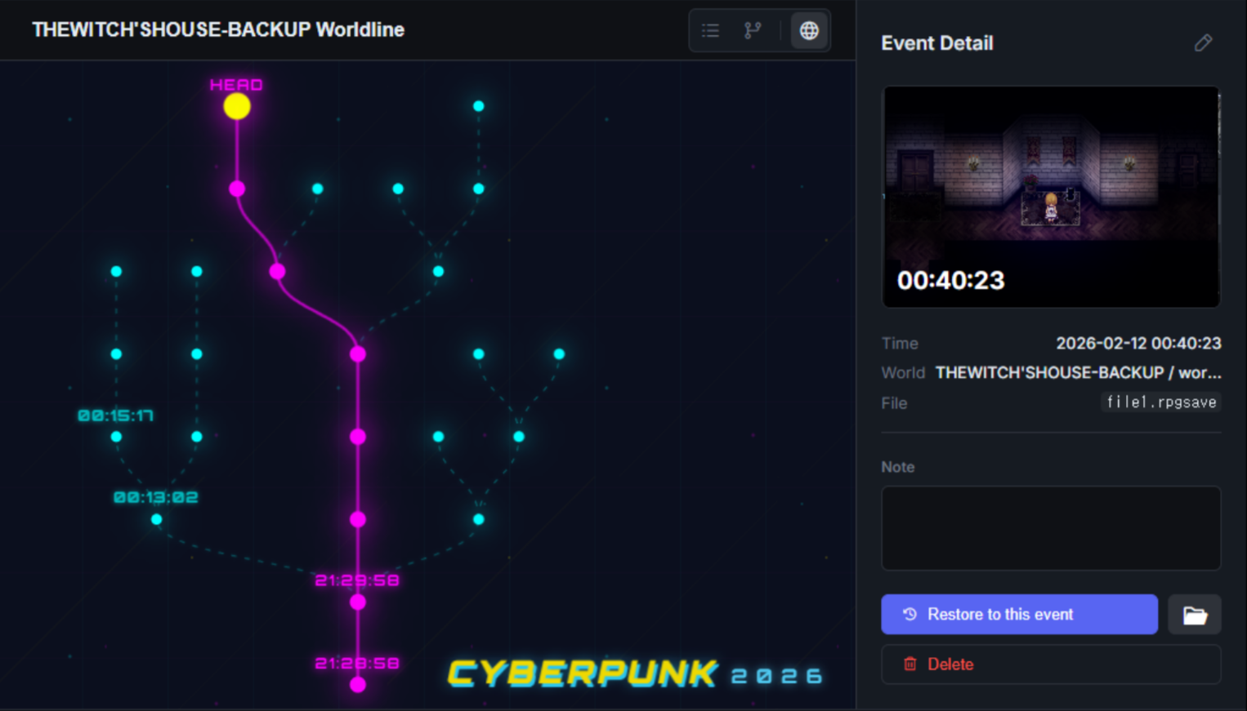This screenshot has width=1247, height=711.
Task: Open the event screenshot thumbnail
Action: [1051, 196]
